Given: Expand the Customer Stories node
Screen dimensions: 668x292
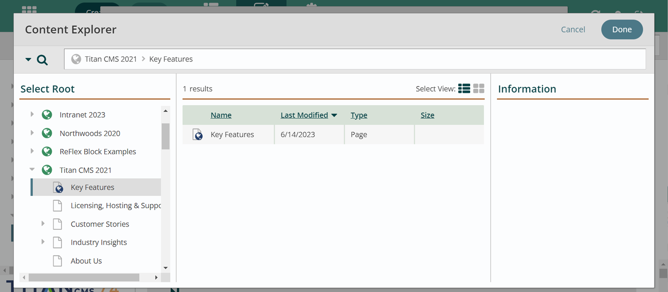Looking at the screenshot, I should pyautogui.click(x=43, y=224).
